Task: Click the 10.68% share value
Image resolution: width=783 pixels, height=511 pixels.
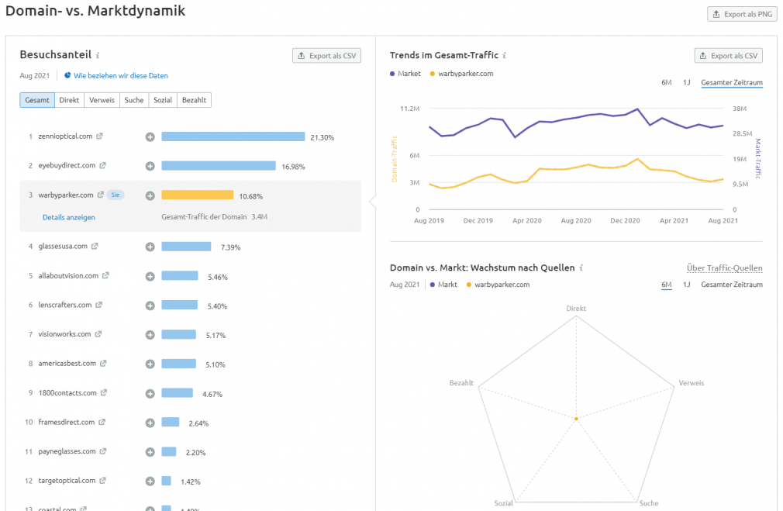Action: [x=250, y=196]
